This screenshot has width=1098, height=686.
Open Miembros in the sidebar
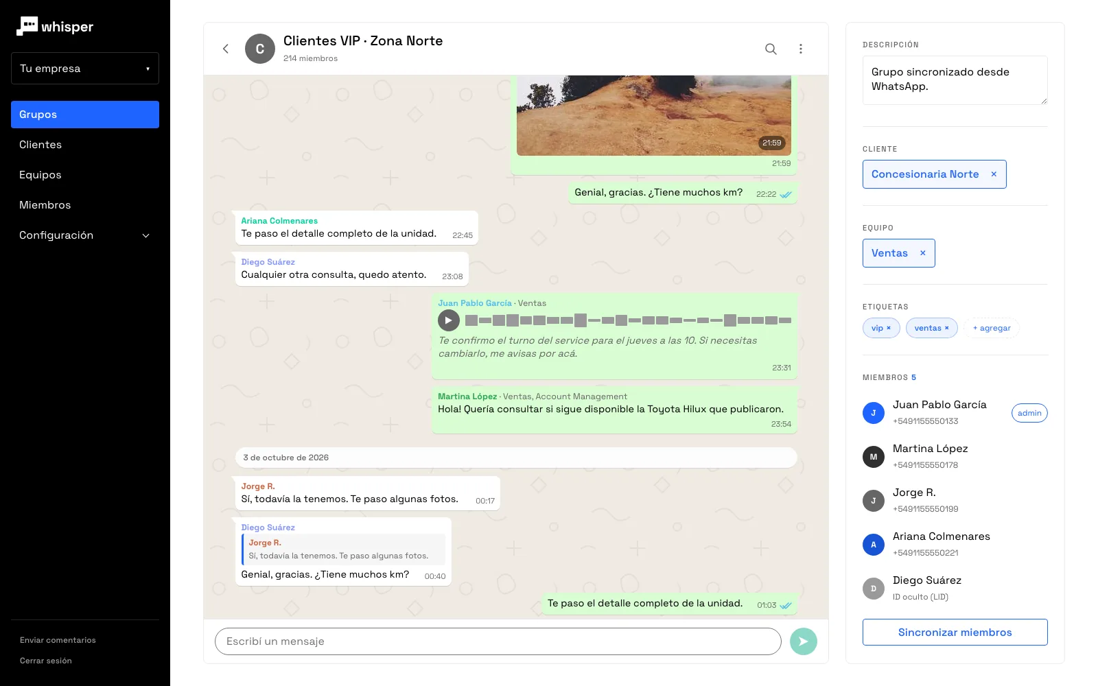point(85,205)
